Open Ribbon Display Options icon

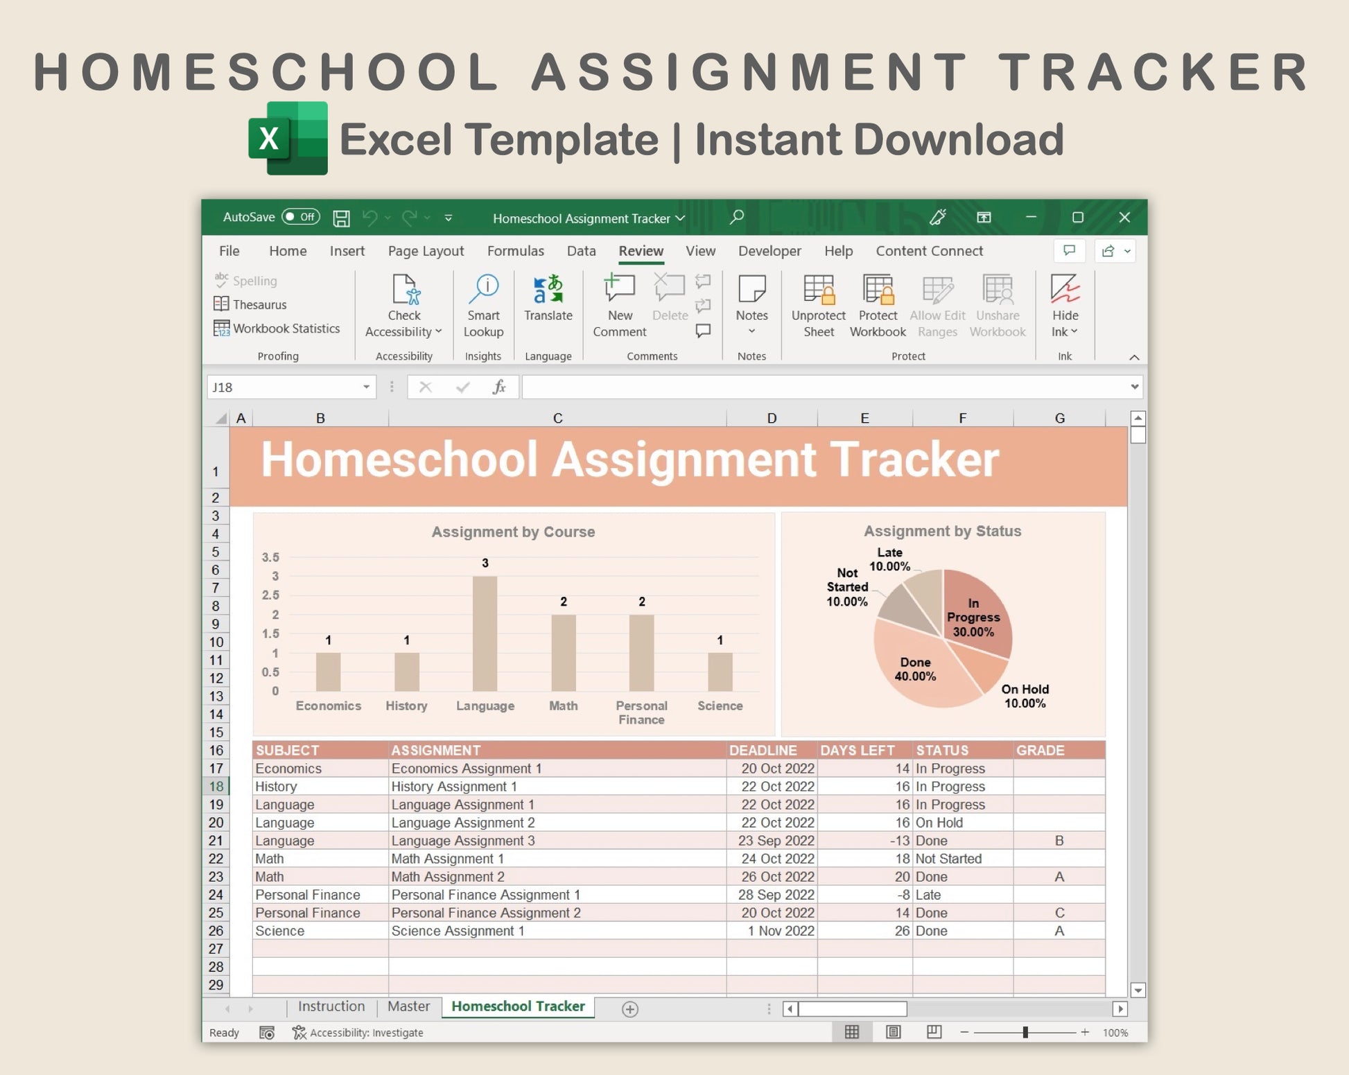(984, 218)
